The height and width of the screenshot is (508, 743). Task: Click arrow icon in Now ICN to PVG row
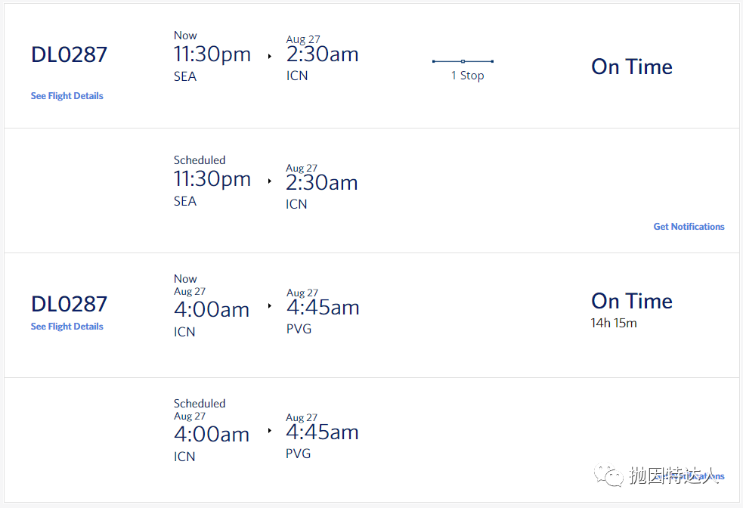tap(269, 306)
